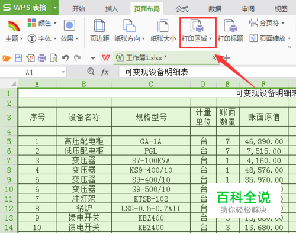Click the fx insert function icon
296x233 pixels.
click(x=104, y=72)
